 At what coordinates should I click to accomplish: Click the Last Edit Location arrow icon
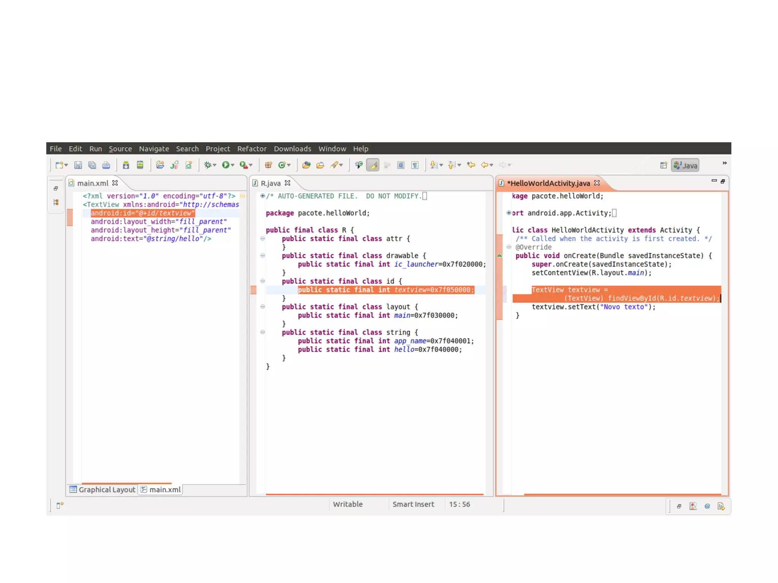pos(471,165)
